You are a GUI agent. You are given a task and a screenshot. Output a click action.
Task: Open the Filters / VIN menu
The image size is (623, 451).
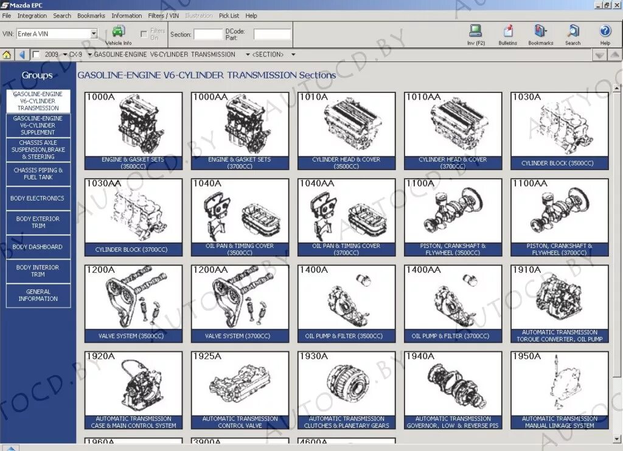pos(163,15)
